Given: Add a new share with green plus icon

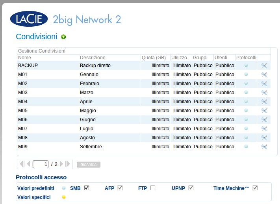Looking at the screenshot, I should tap(63, 37).
